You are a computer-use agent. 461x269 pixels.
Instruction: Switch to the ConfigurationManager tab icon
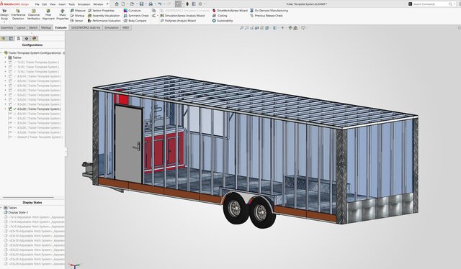click(18, 38)
